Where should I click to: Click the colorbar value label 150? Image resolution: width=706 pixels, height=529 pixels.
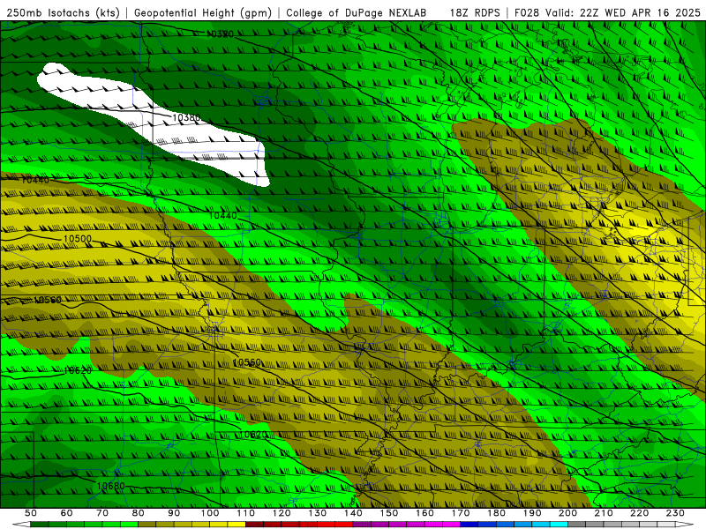click(x=388, y=513)
